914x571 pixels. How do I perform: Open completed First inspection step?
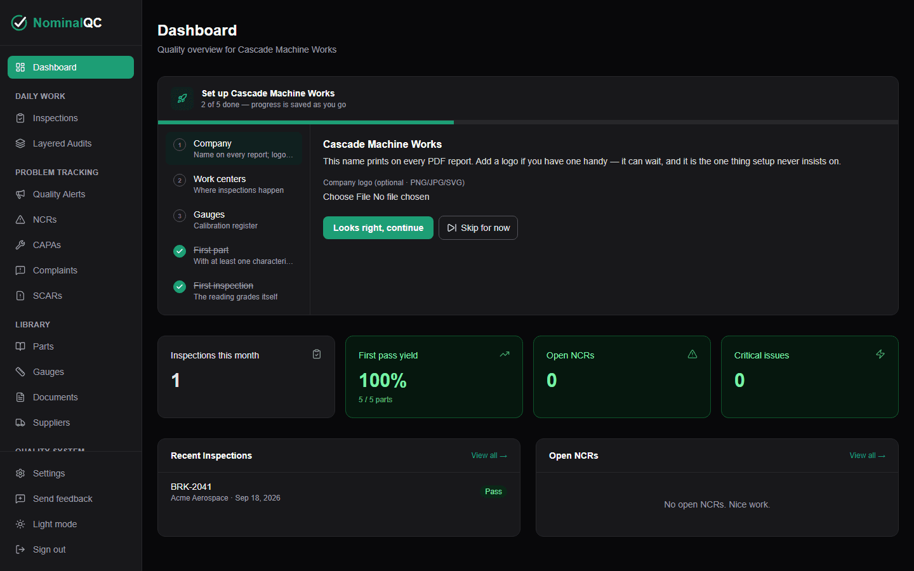(x=234, y=291)
